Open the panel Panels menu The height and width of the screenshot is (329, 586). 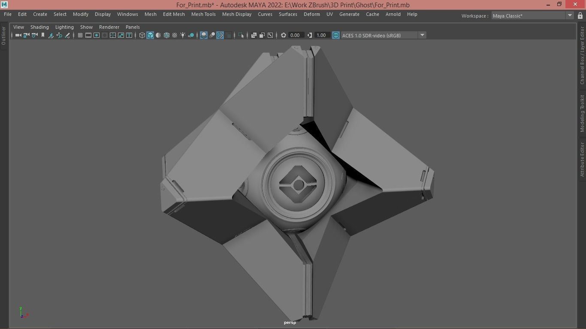[x=133, y=27]
